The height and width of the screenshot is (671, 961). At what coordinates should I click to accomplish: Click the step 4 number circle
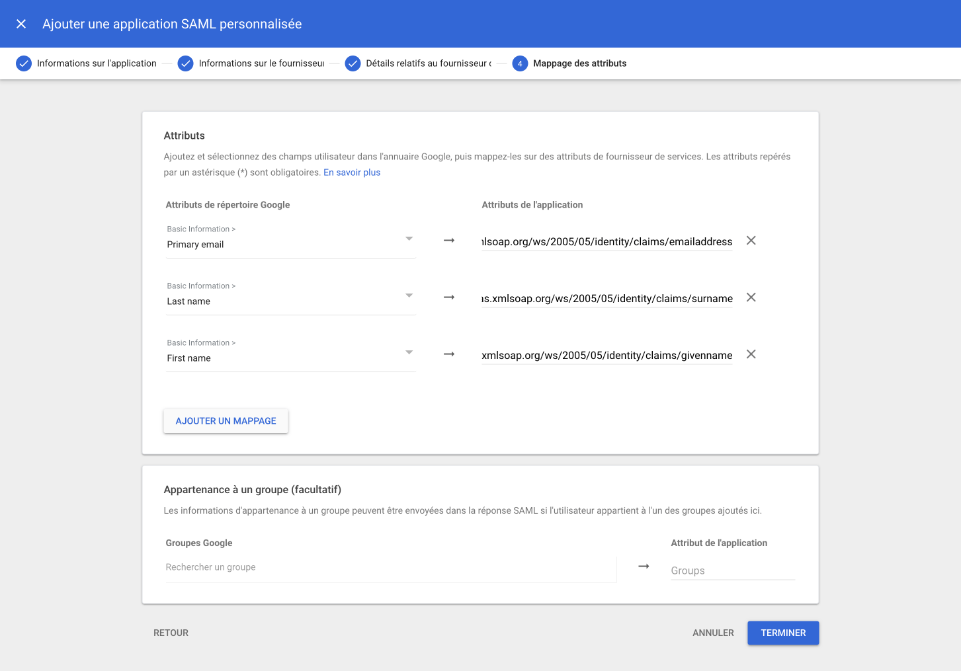click(520, 63)
